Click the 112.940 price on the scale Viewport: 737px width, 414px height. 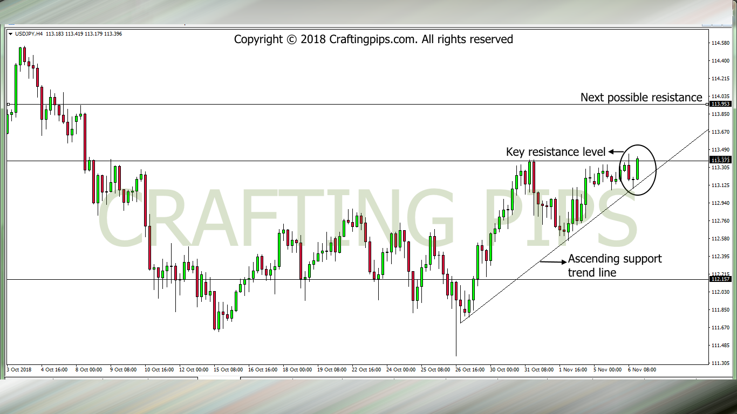721,203
